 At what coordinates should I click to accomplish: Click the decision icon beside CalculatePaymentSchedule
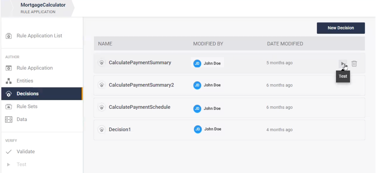(102, 107)
